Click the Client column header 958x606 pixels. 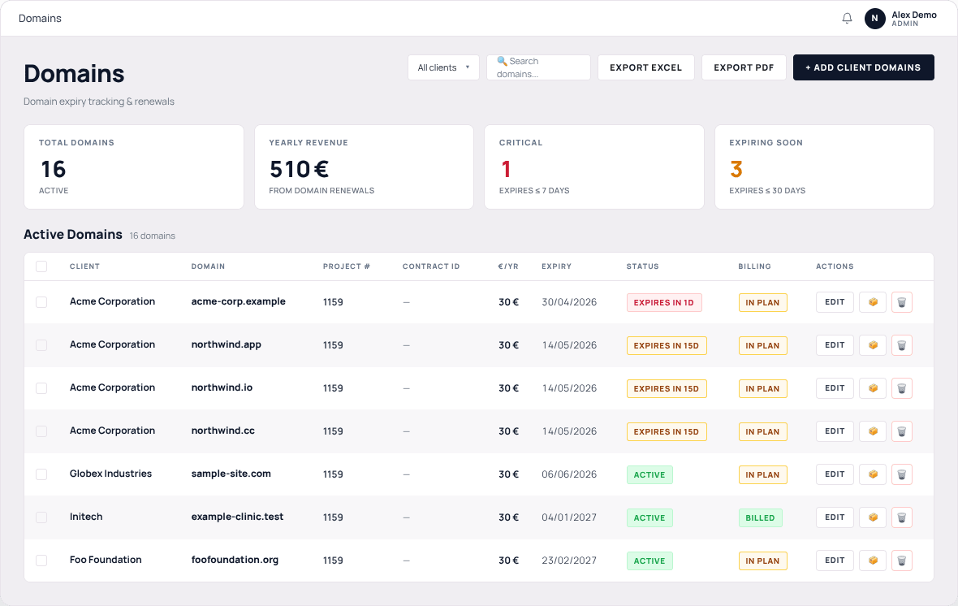tap(84, 266)
